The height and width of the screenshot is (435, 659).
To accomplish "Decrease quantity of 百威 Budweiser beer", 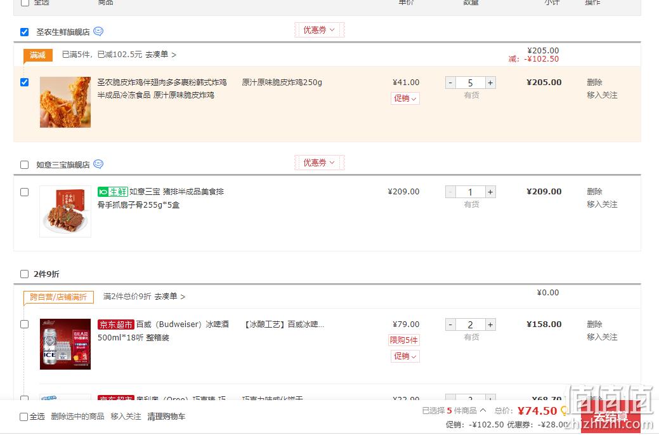I will tap(450, 325).
